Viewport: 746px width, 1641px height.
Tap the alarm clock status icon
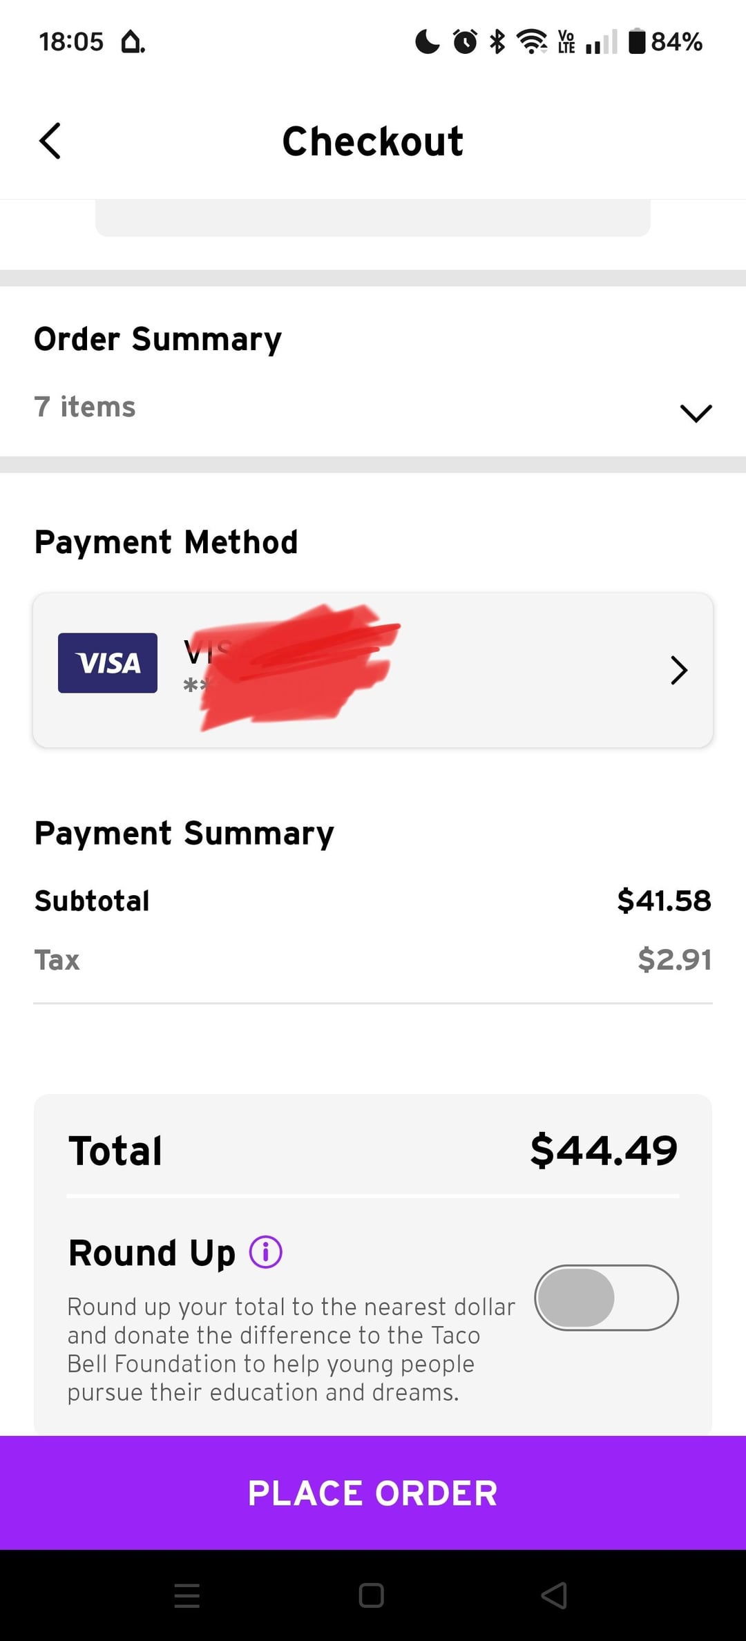[465, 41]
